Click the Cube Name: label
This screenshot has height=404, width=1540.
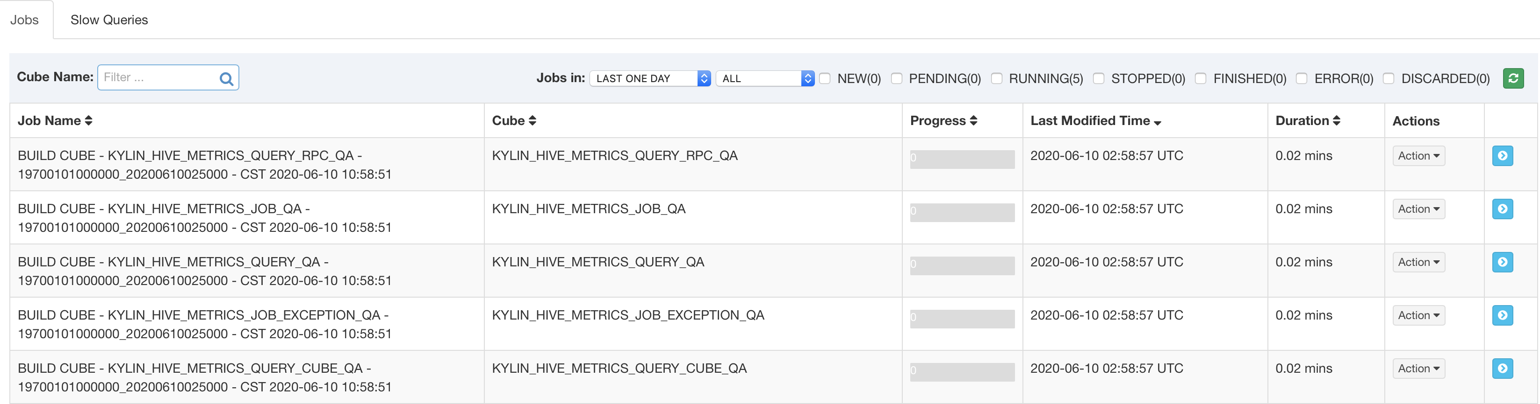(55, 77)
